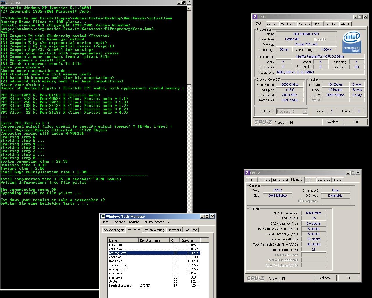Select winlogon.exe process row
This screenshot has height=298, width=372.
(x=154, y=269)
